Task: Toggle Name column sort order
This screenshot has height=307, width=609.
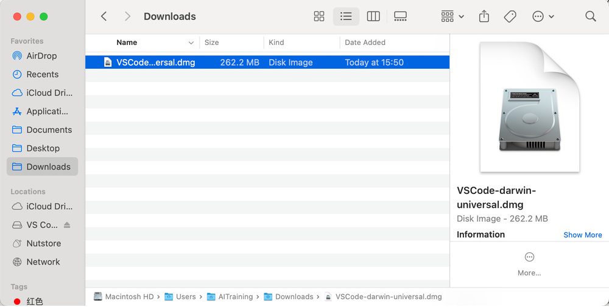Action: [x=191, y=43]
